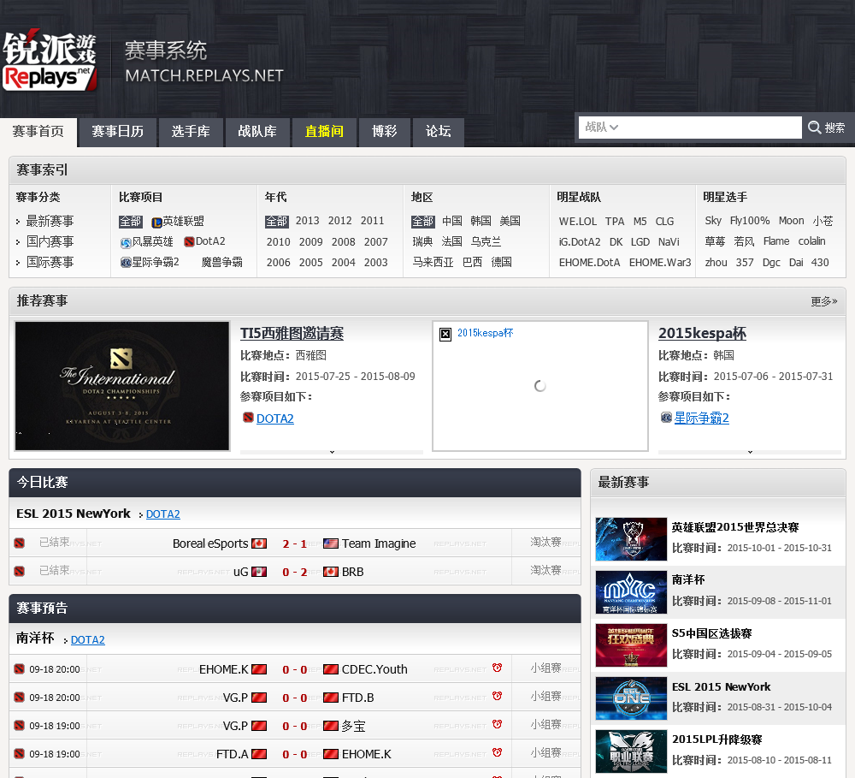Click the 星际争霸2 icon under 2015kespa杯
The image size is (855, 778).
[666, 418]
